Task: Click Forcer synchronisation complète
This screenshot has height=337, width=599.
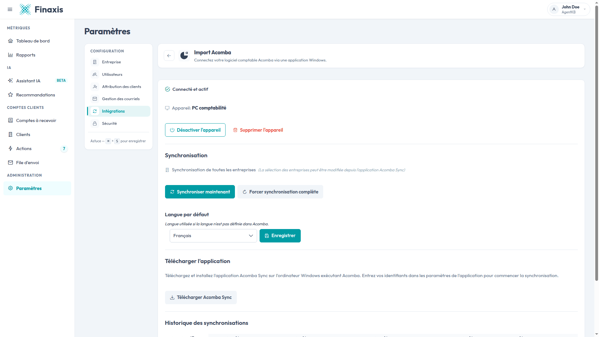Action: point(280,192)
